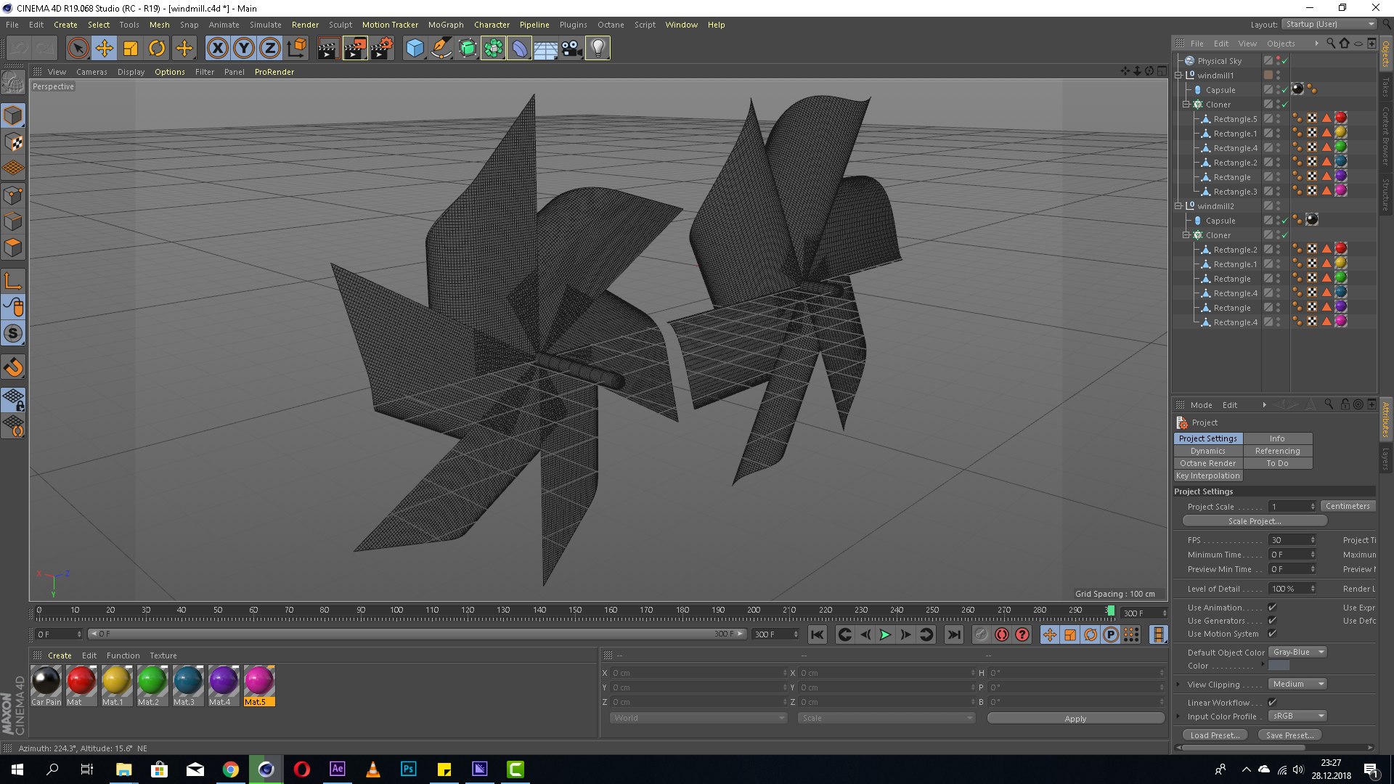Activate the Move tool in top toolbar
The width and height of the screenshot is (1394, 784).
tap(104, 49)
